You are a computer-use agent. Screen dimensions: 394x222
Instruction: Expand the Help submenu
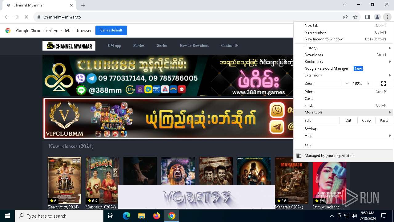pos(344,136)
